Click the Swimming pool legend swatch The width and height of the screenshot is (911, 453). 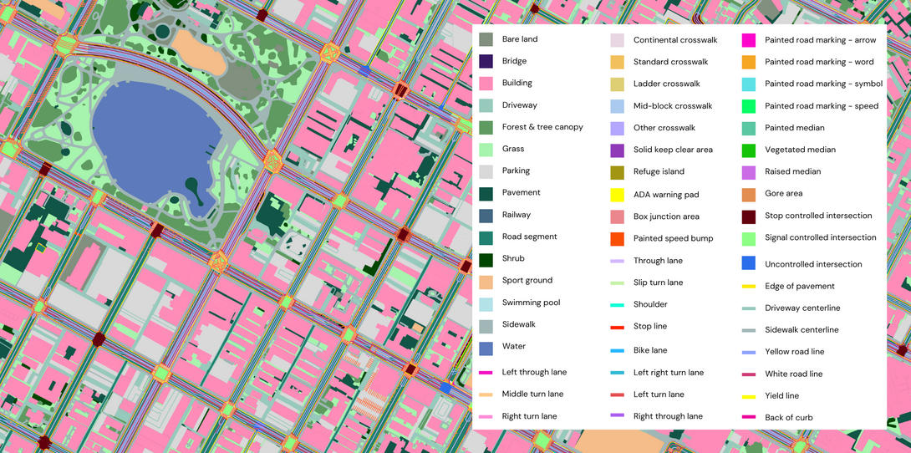coord(486,303)
